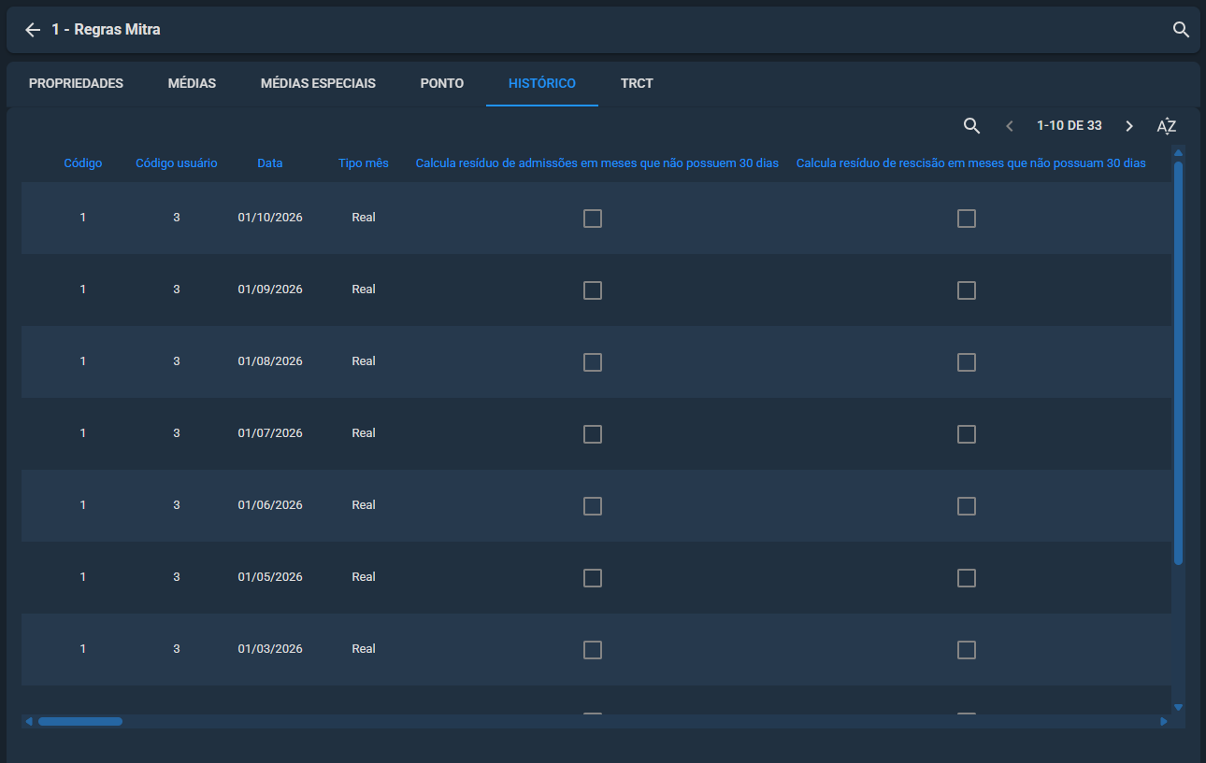The height and width of the screenshot is (763, 1206).
Task: Check the admissões residue box for 01/10/2026
Action: [593, 219]
